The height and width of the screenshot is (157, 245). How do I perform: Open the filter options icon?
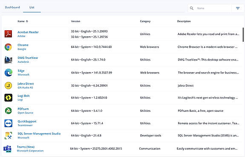coord(238,8)
